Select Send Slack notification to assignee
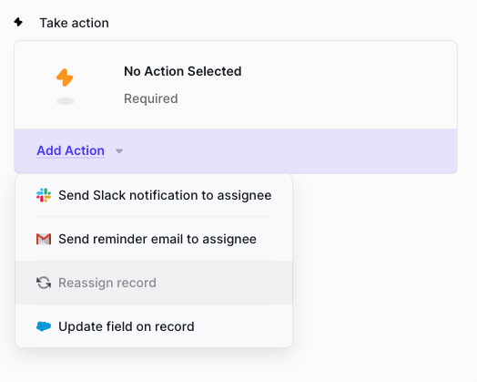 point(154,195)
